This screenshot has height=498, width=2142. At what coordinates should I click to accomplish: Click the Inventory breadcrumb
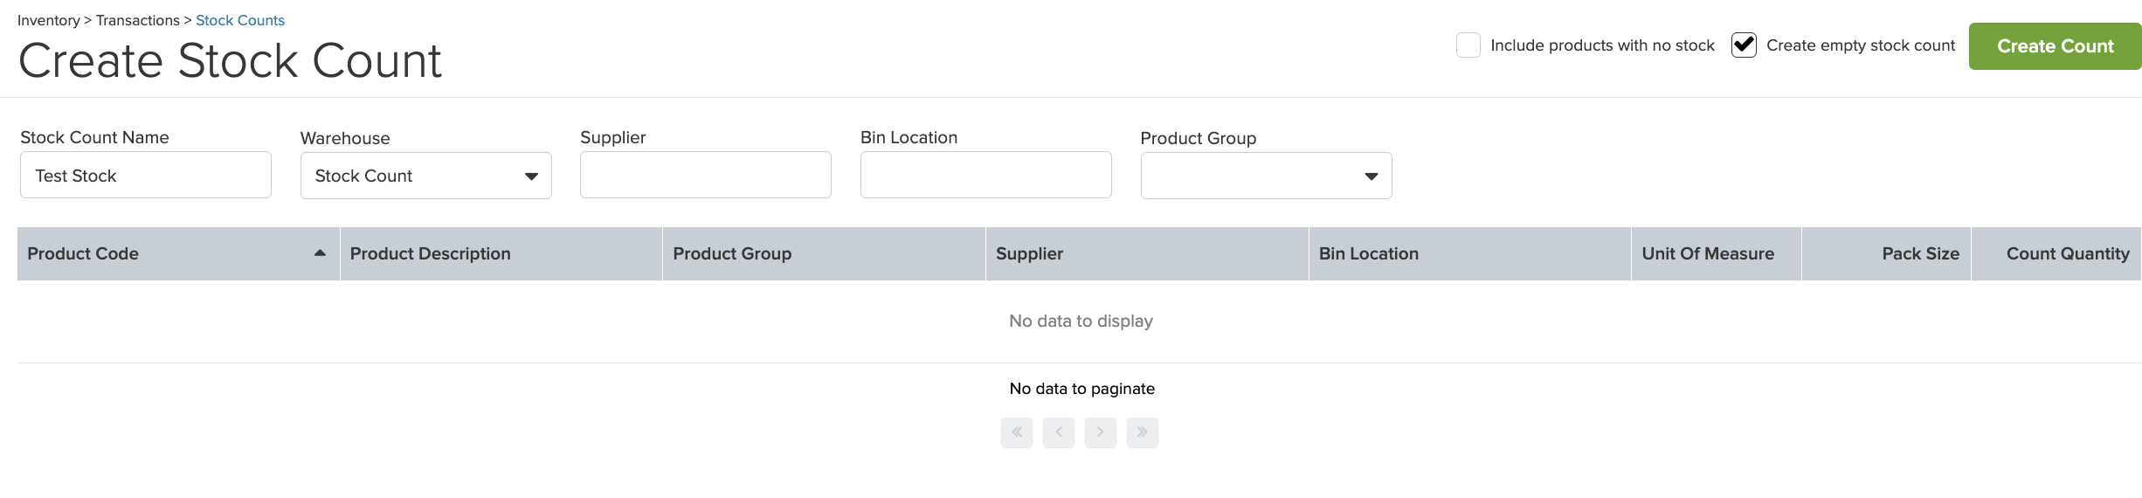point(49,20)
